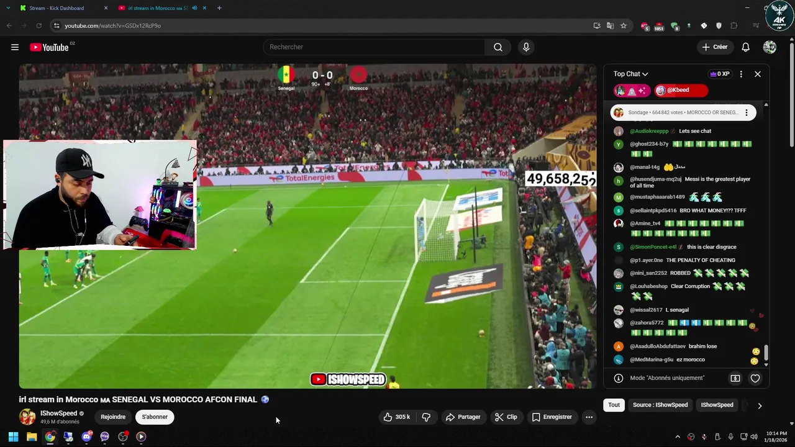This screenshot has height=447, width=795.
Task: Save video with Enregistrer
Action: tap(552, 417)
